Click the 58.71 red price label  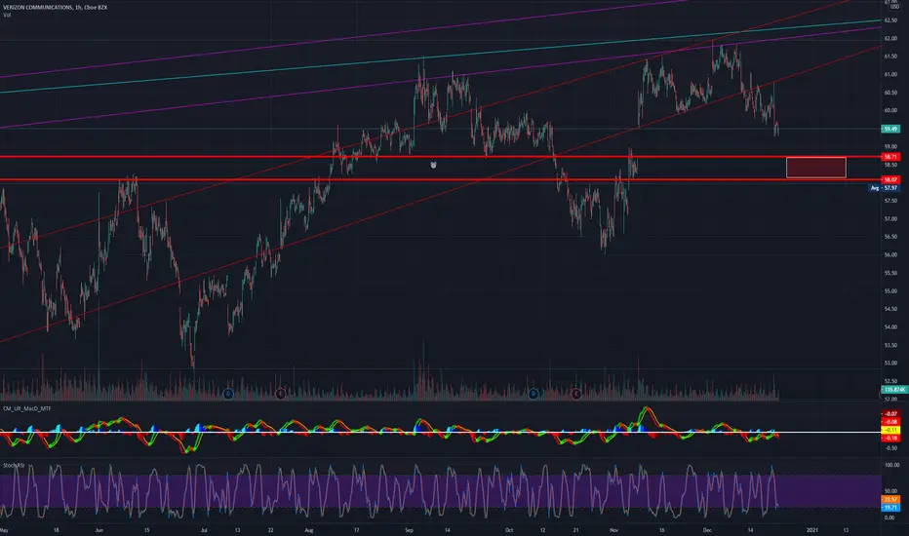pyautogui.click(x=889, y=157)
